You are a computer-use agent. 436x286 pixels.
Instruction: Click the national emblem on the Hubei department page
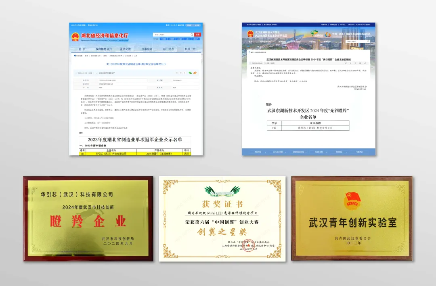(x=75, y=37)
